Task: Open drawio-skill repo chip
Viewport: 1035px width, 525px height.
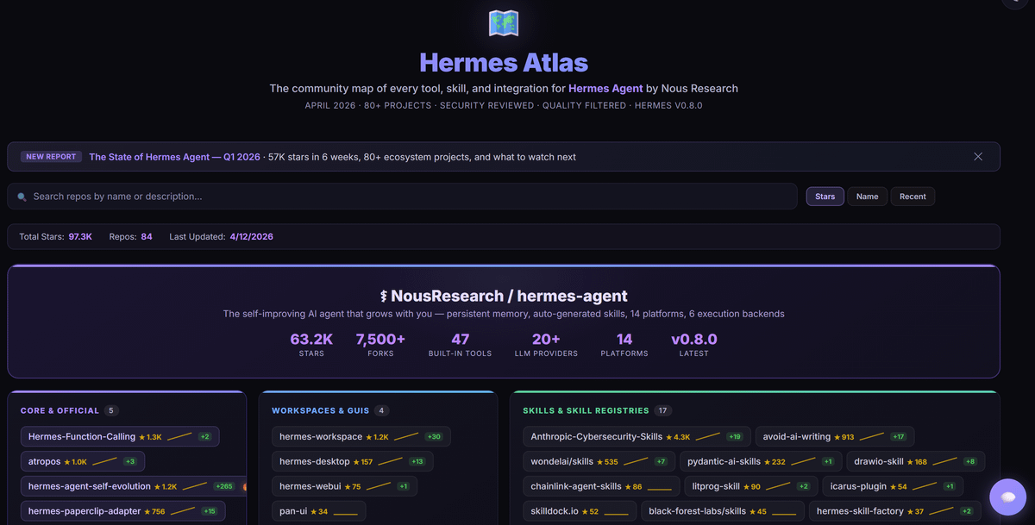Action: click(915, 461)
